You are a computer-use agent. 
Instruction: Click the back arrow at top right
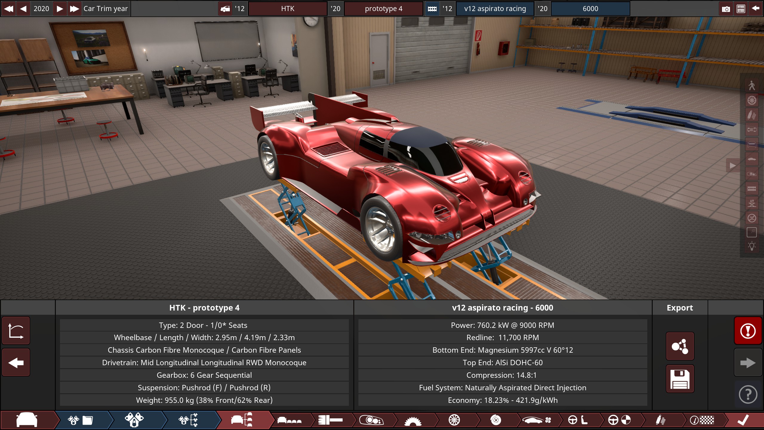tap(755, 9)
